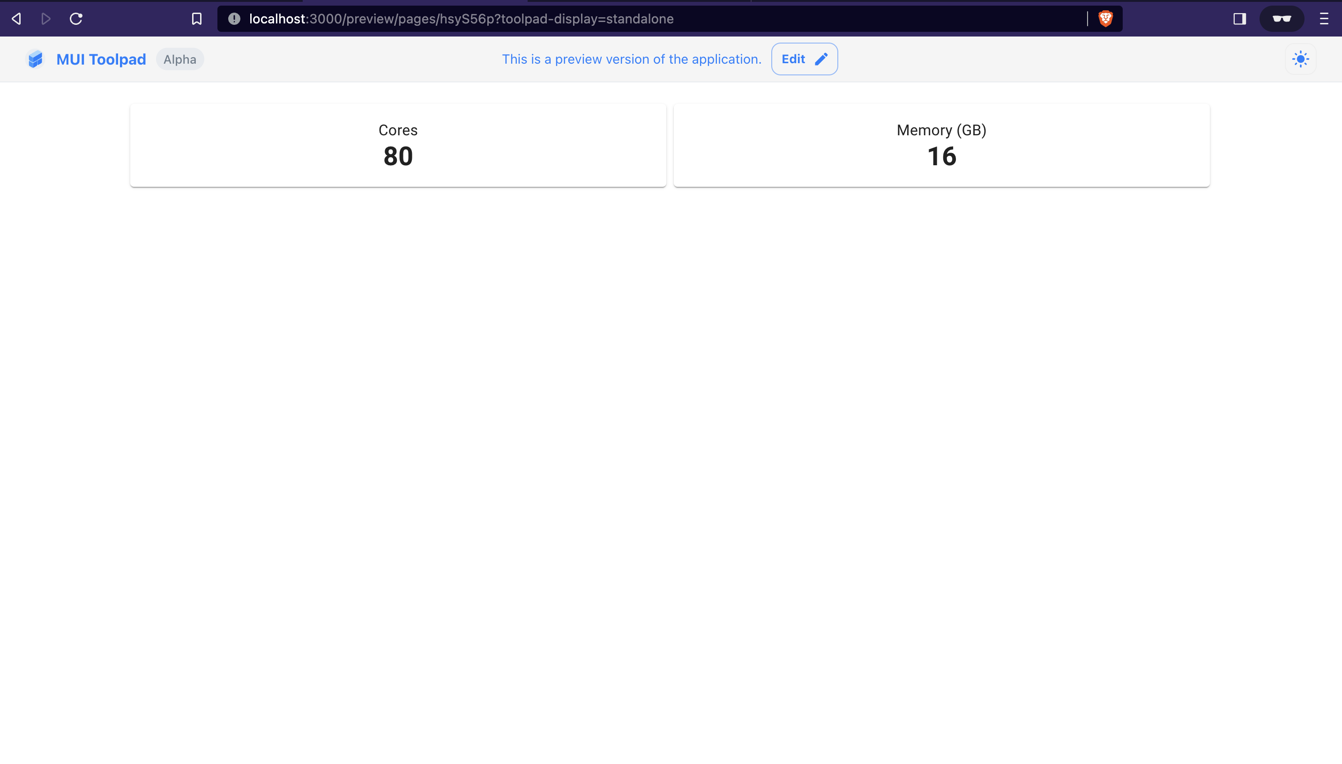Image resolution: width=1342 pixels, height=764 pixels.
Task: Click the Cores metric card
Action: pos(398,145)
